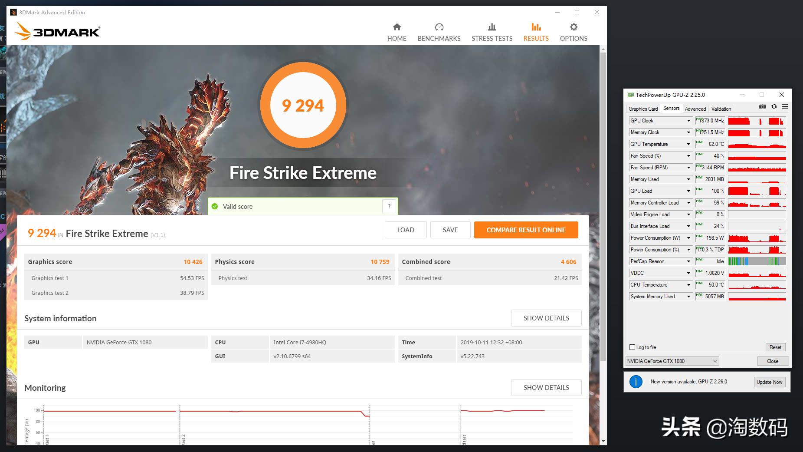
Task: Click Update Now for GPU-Z 2.26.0
Action: pos(769,382)
